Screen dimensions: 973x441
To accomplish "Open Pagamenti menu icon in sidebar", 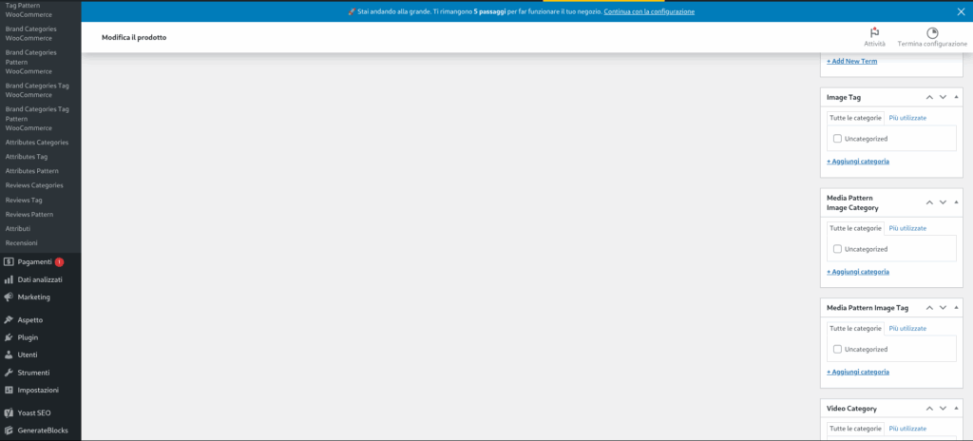I will pyautogui.click(x=9, y=262).
